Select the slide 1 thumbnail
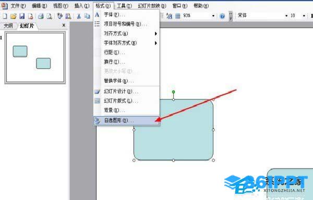Viewport: 313px width, 200px height. coord(35,58)
